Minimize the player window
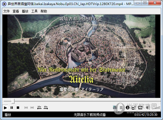Image resolution: width=163 pixels, height=120 pixels. coord(138,3)
